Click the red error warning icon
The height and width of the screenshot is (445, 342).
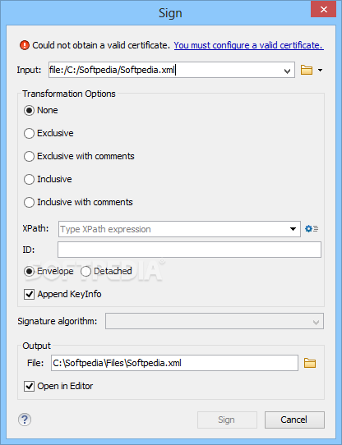(25, 45)
